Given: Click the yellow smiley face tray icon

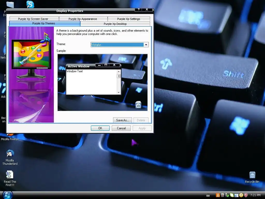Looking at the screenshot, I should 241,195.
